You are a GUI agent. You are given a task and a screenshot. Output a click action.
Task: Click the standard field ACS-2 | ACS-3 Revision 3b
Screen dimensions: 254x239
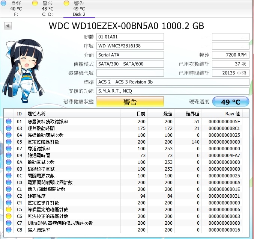point(173,82)
